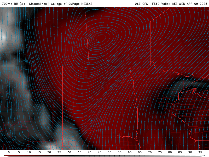Click the white high end of the color bar
Screen dimensions: 209x157
pyautogui.click(x=203, y=156)
